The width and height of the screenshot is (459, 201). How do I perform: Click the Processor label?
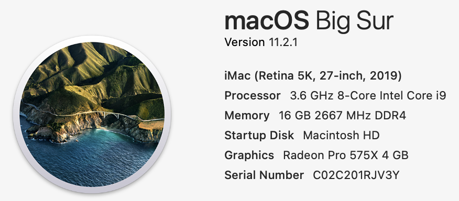tap(253, 96)
